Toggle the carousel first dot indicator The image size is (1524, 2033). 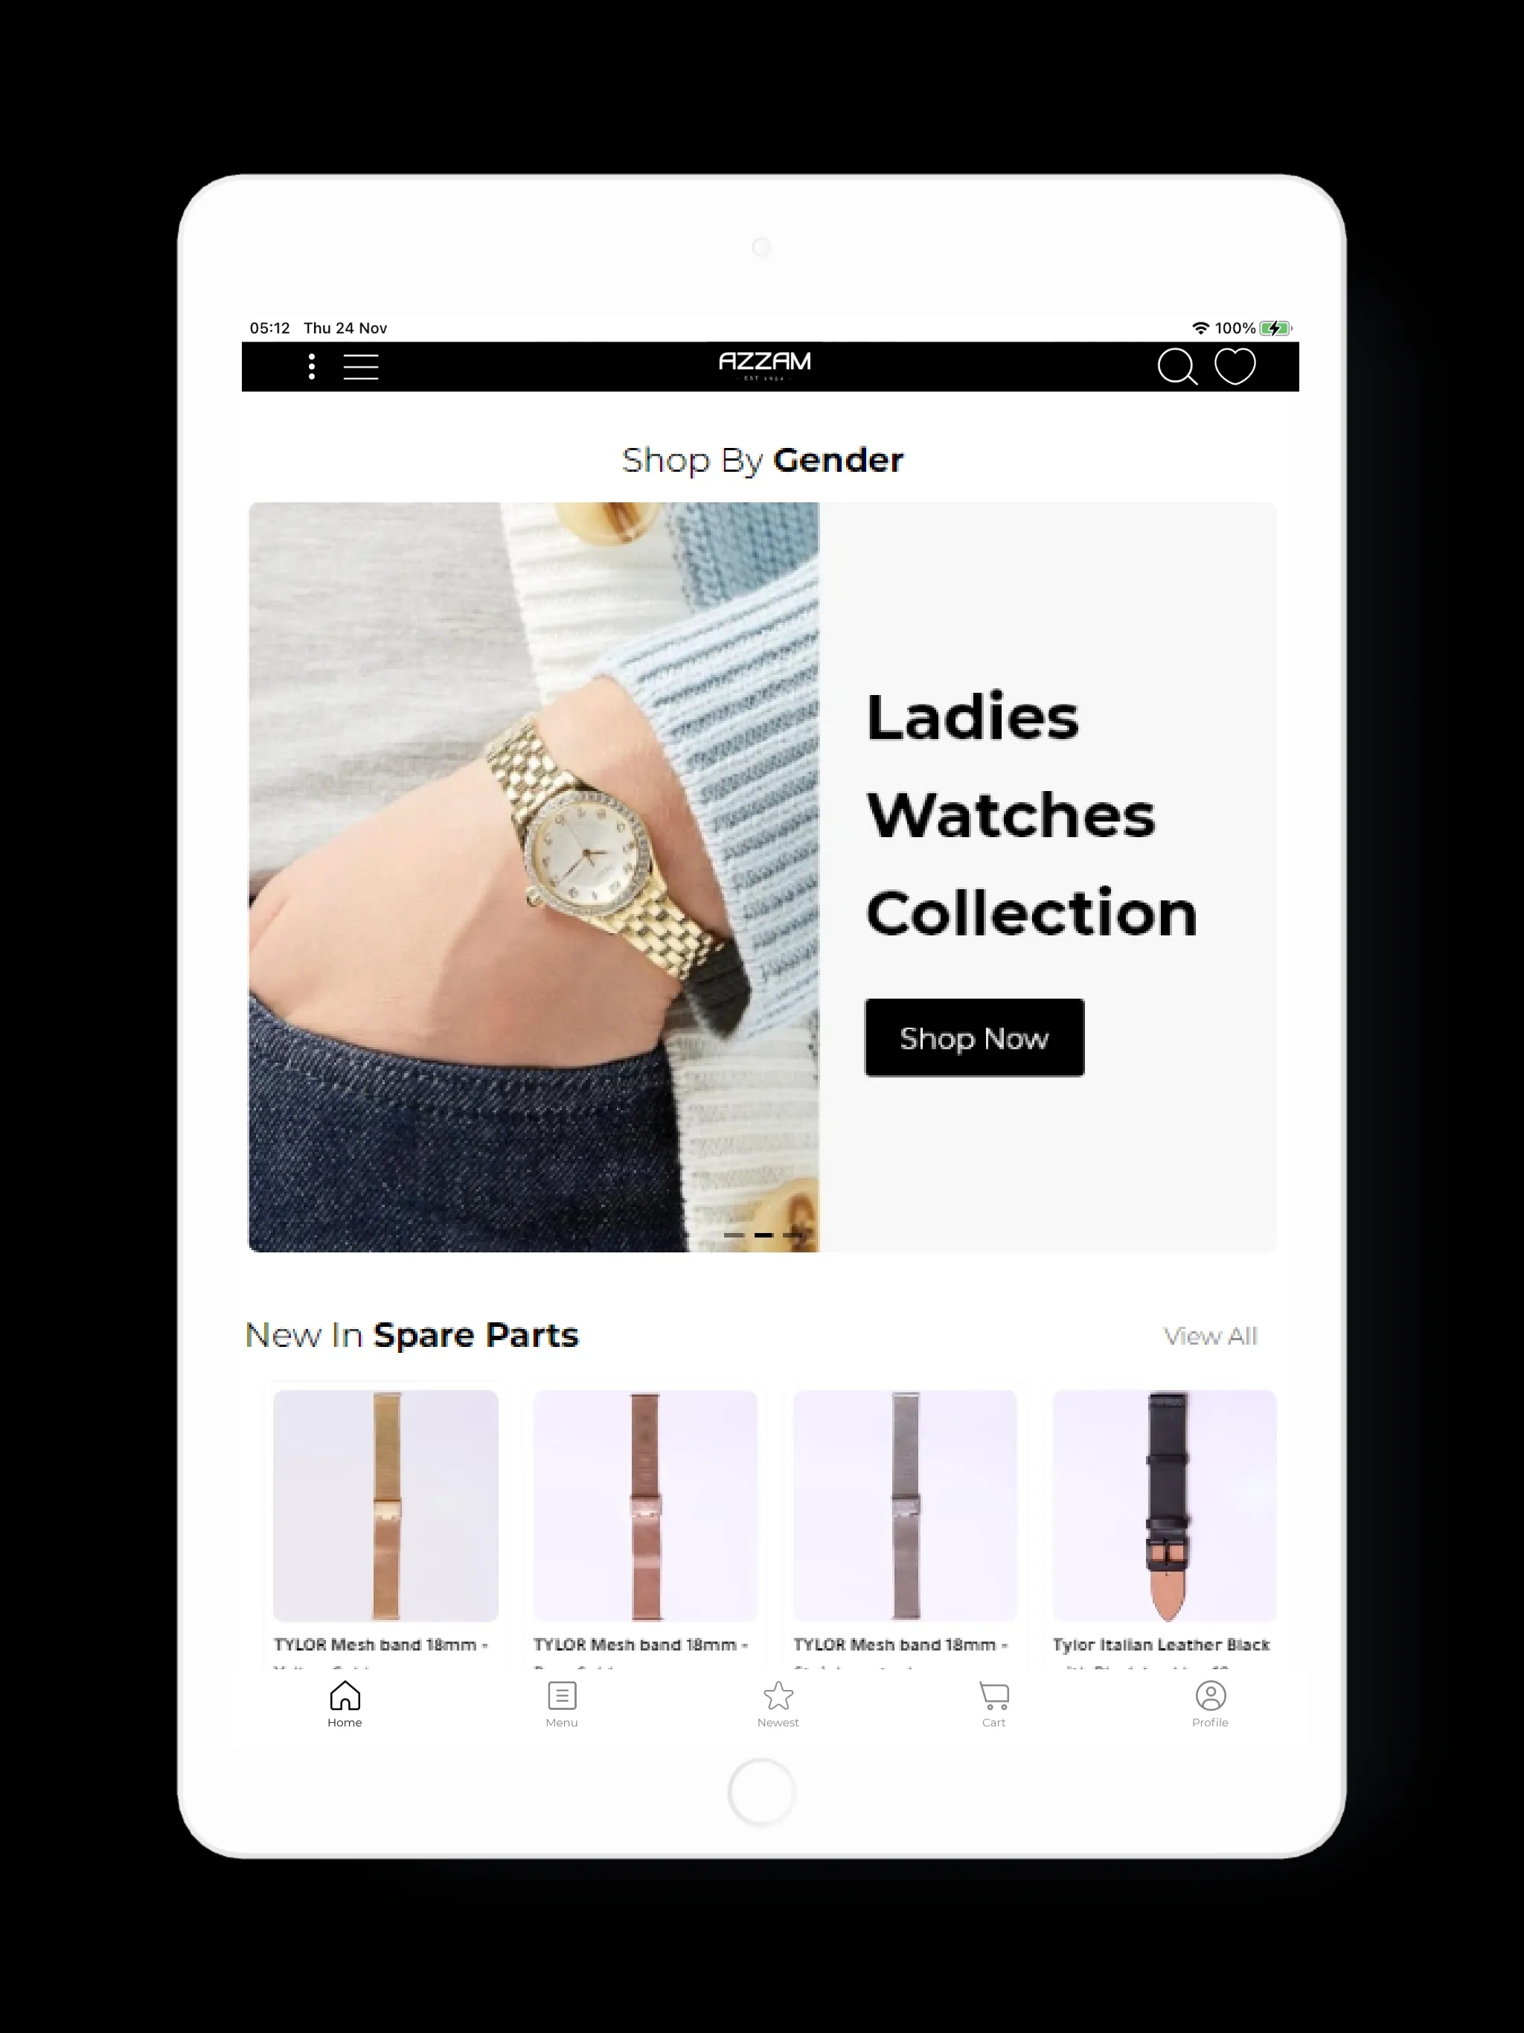tap(722, 1235)
